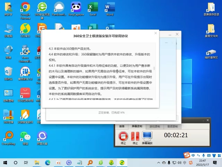The width and height of the screenshot is (222, 167).
Task: Open the volume control in the tray
Action: pos(179,163)
